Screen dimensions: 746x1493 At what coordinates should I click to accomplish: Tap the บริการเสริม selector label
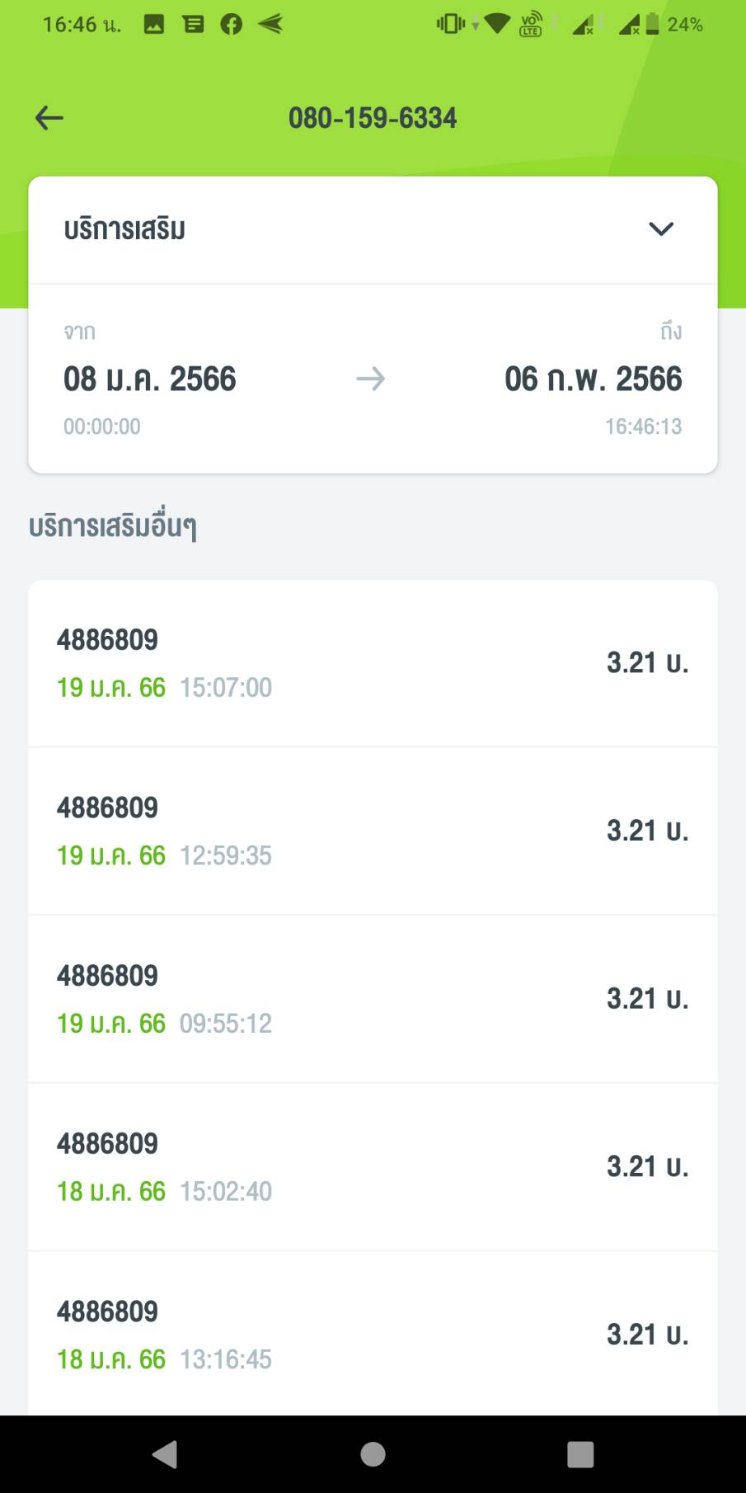pyautogui.click(x=124, y=229)
